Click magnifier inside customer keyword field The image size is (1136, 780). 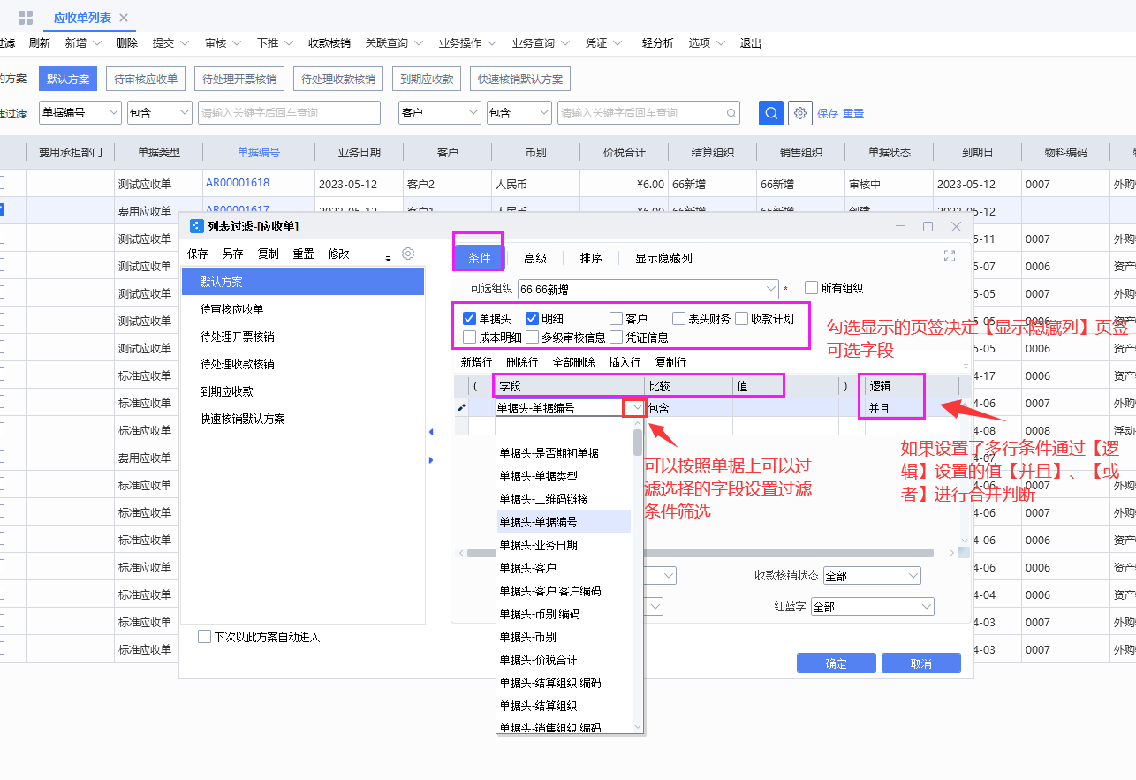click(731, 113)
